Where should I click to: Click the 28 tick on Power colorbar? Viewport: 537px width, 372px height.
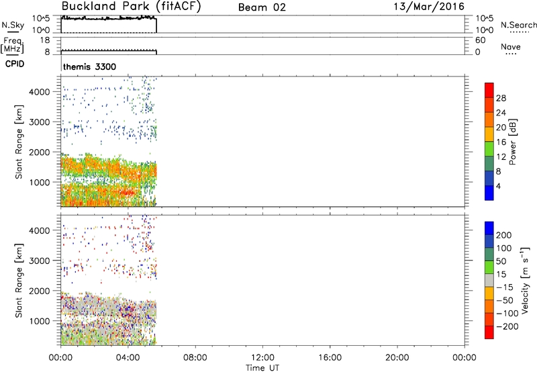[501, 98]
